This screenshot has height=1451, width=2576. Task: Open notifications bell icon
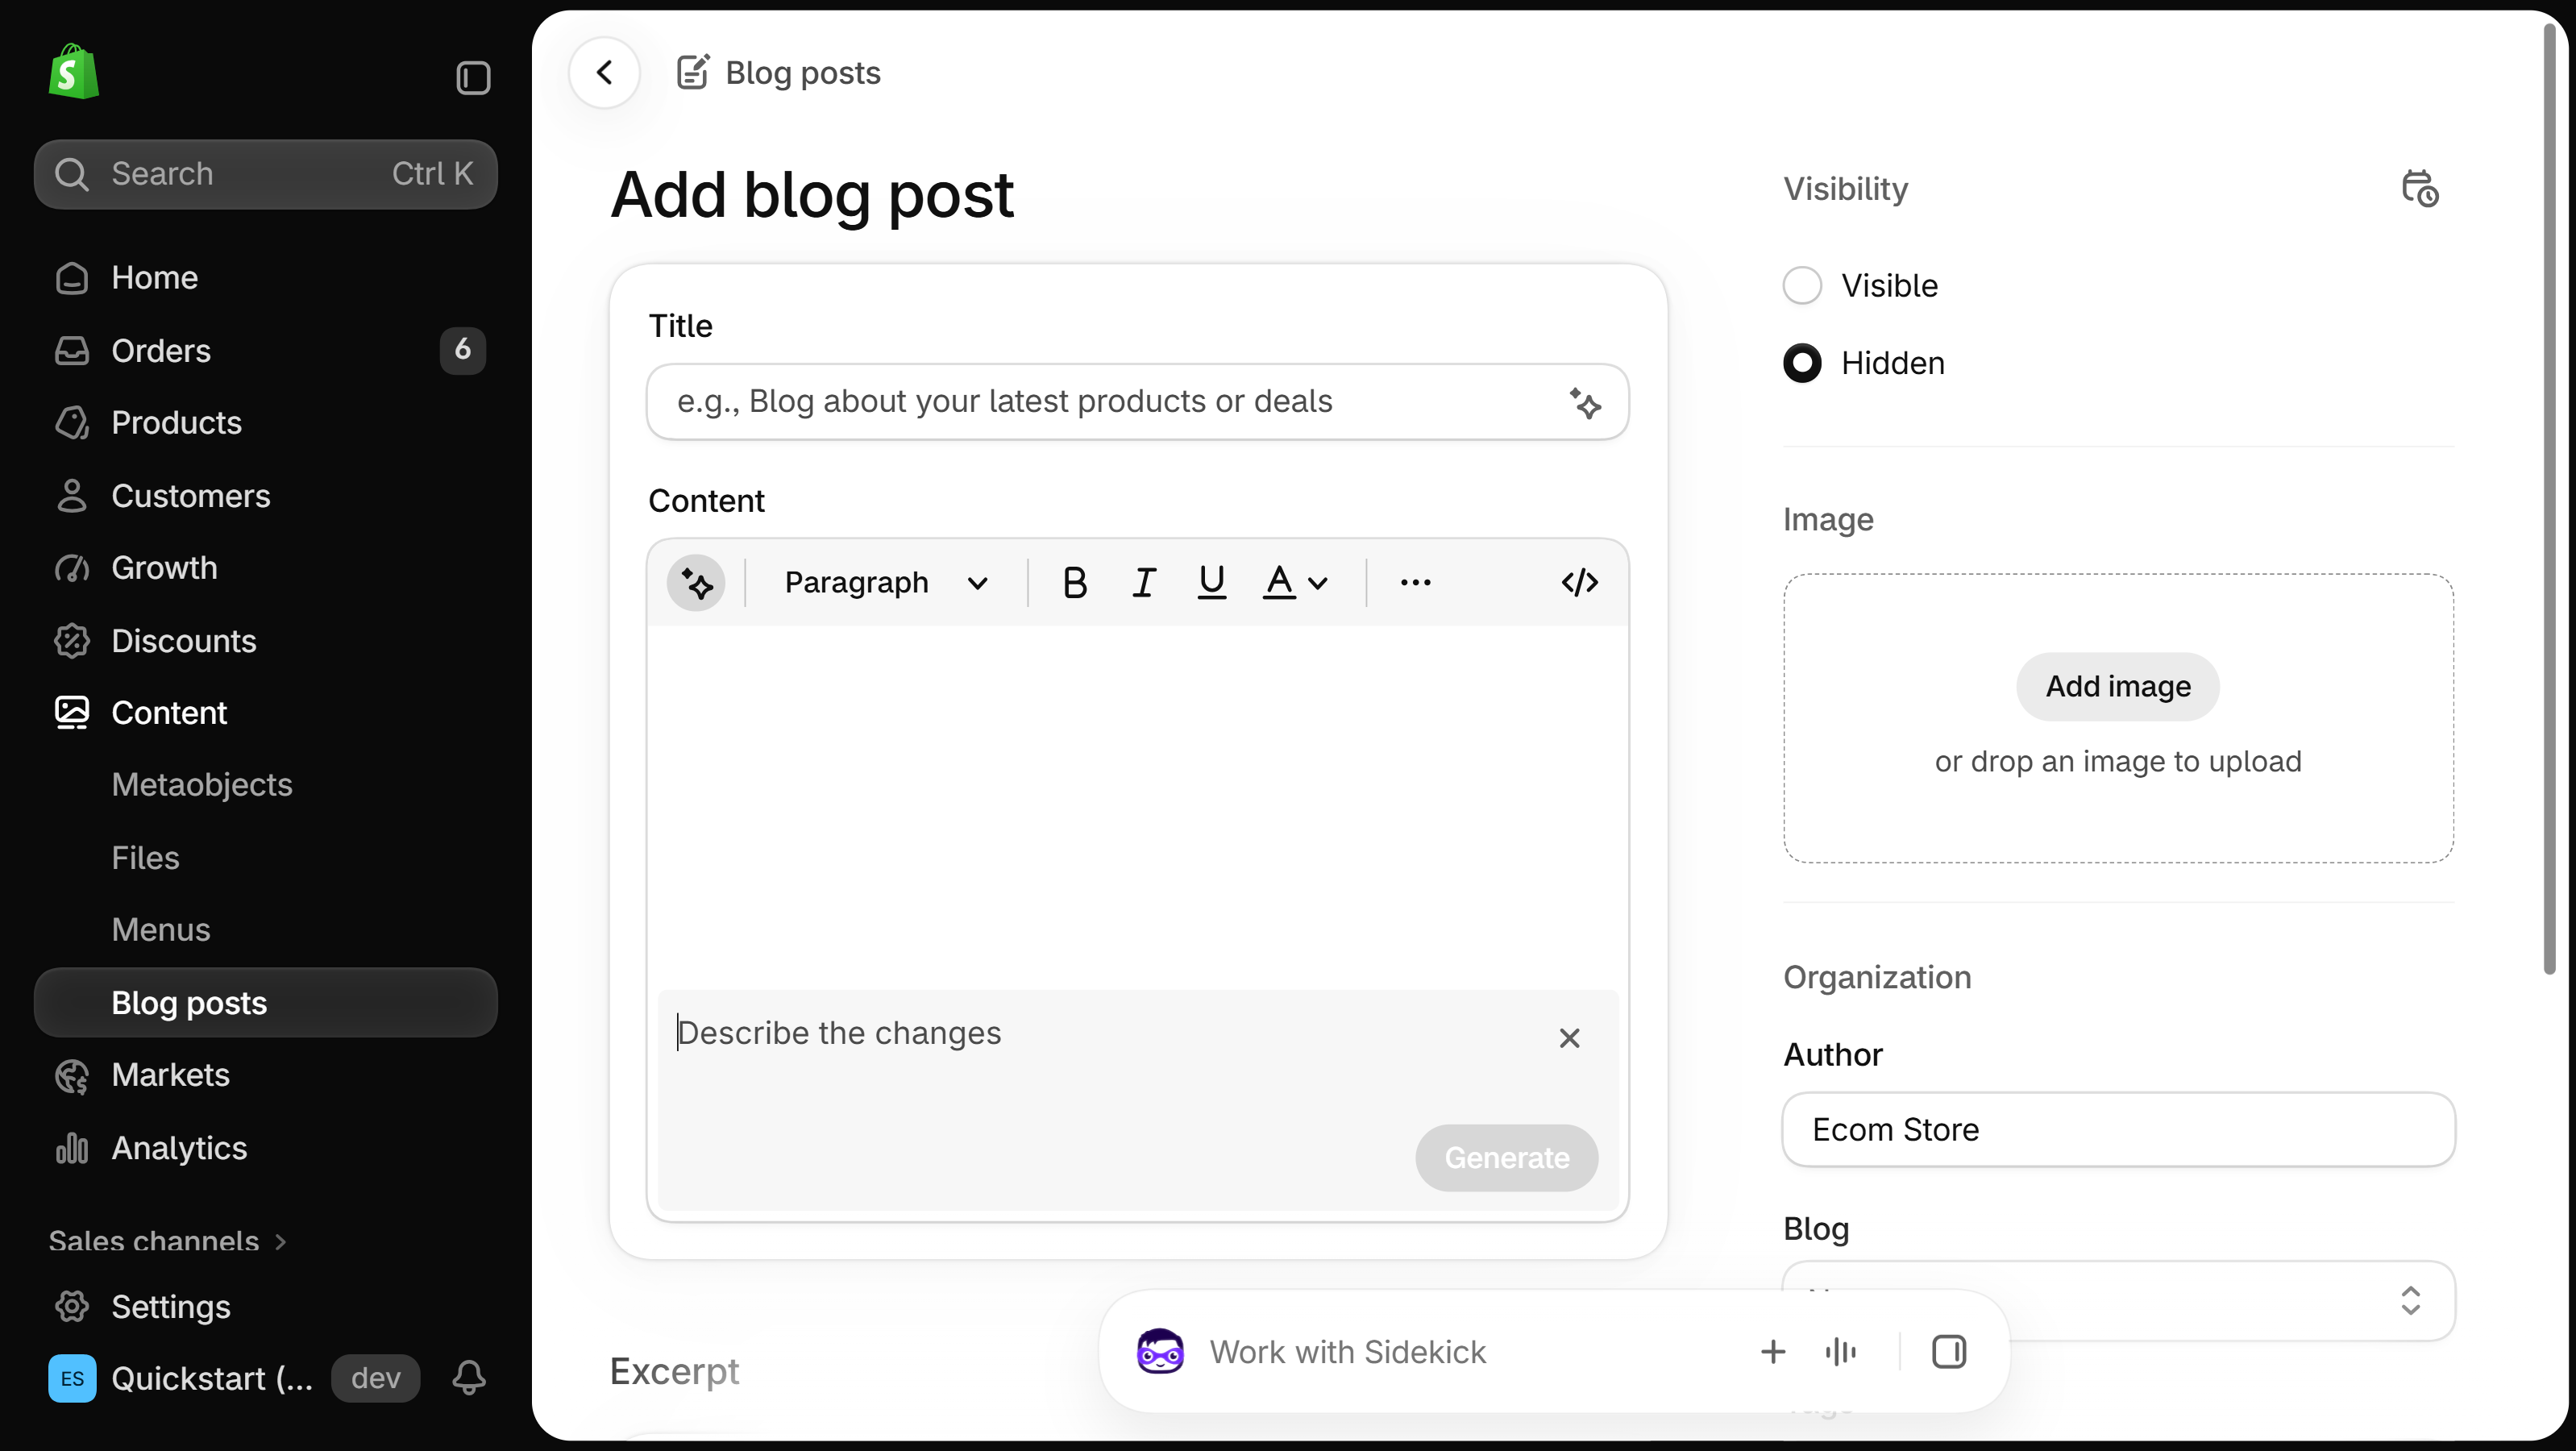[x=469, y=1377]
